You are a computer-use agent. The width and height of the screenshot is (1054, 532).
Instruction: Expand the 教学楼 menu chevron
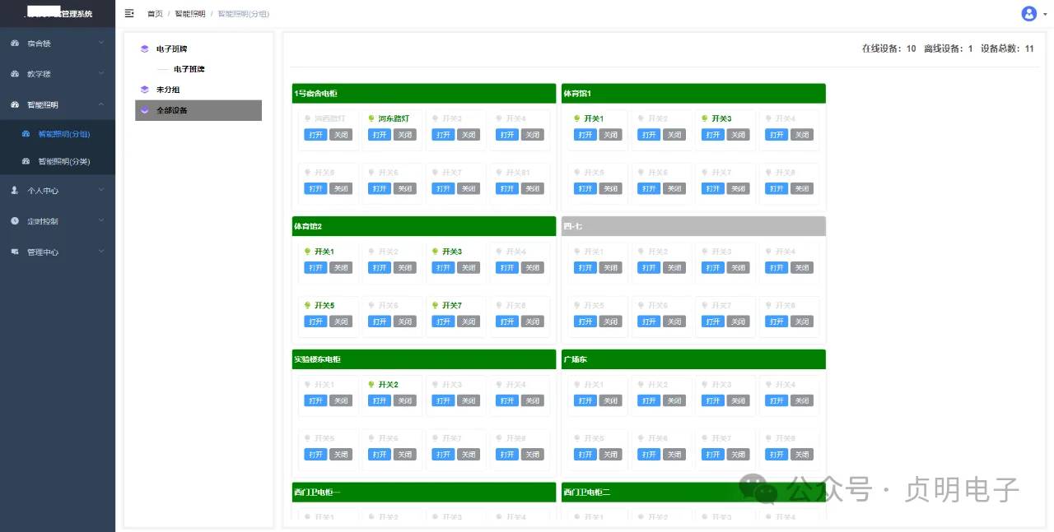click(101, 73)
